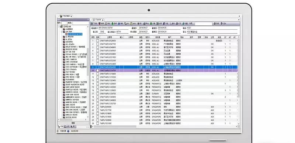Click the first toolbar icon at the far left
Viewport: 295px width, 143px height.
click(x=92, y=23)
